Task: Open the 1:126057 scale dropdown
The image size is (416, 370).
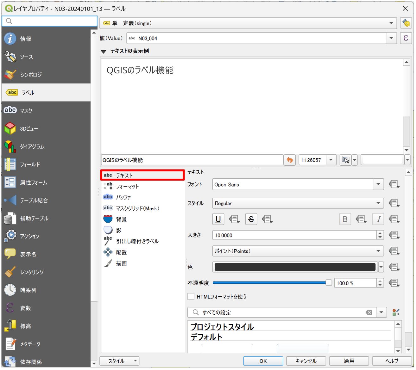Action: (x=331, y=160)
